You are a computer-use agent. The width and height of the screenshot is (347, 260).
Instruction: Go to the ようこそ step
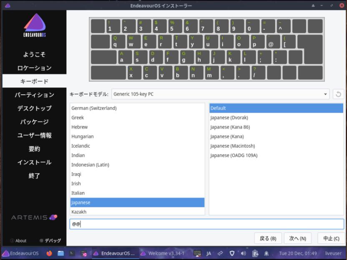point(34,54)
